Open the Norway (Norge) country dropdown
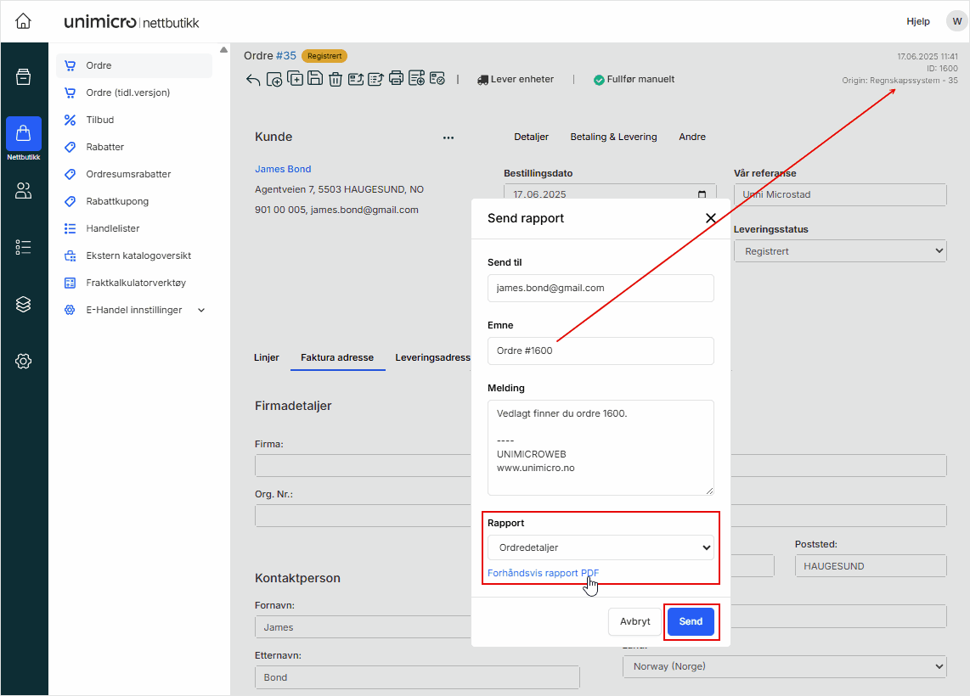970x696 pixels. (x=784, y=666)
